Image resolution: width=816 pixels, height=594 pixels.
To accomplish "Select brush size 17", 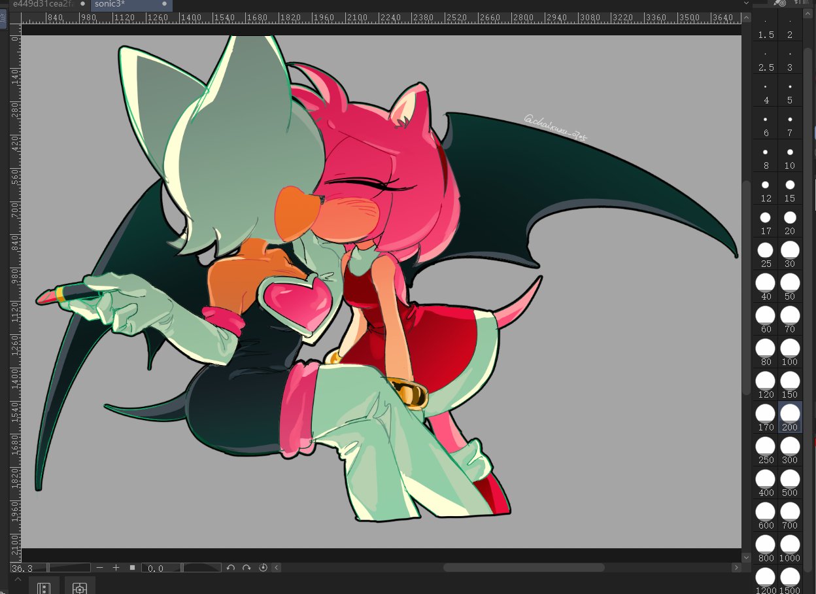I will tap(766, 221).
